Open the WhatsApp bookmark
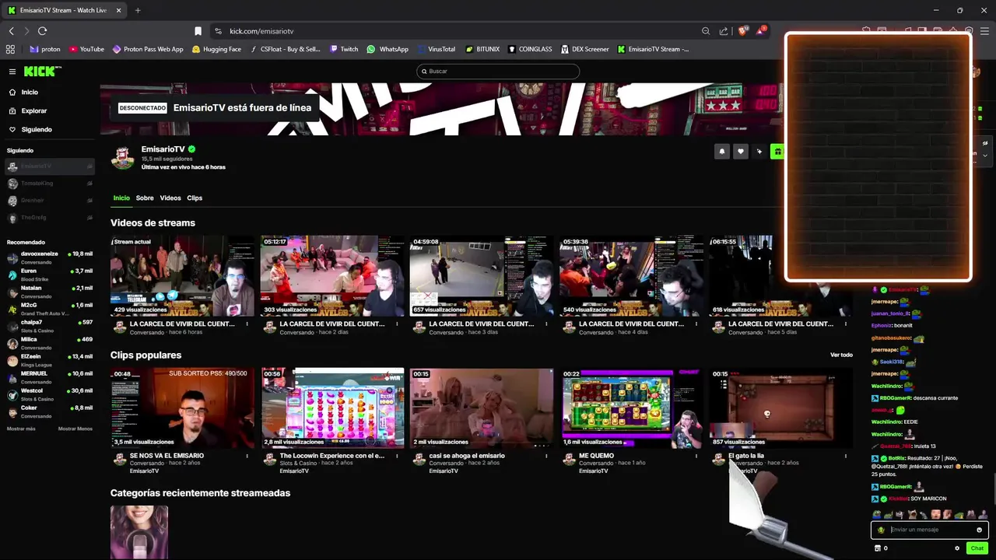996x560 pixels. (x=388, y=49)
